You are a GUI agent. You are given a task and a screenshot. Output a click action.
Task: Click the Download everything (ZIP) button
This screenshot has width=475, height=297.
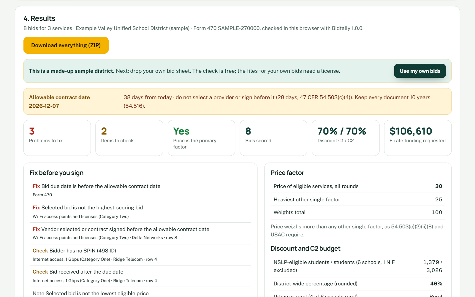66,45
